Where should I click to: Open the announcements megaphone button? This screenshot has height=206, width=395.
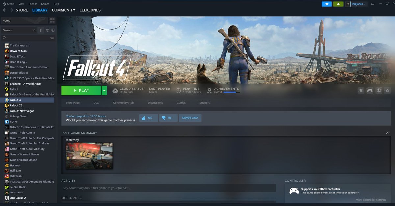327,4
